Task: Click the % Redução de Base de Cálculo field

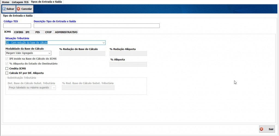Action: [x=82, y=54]
